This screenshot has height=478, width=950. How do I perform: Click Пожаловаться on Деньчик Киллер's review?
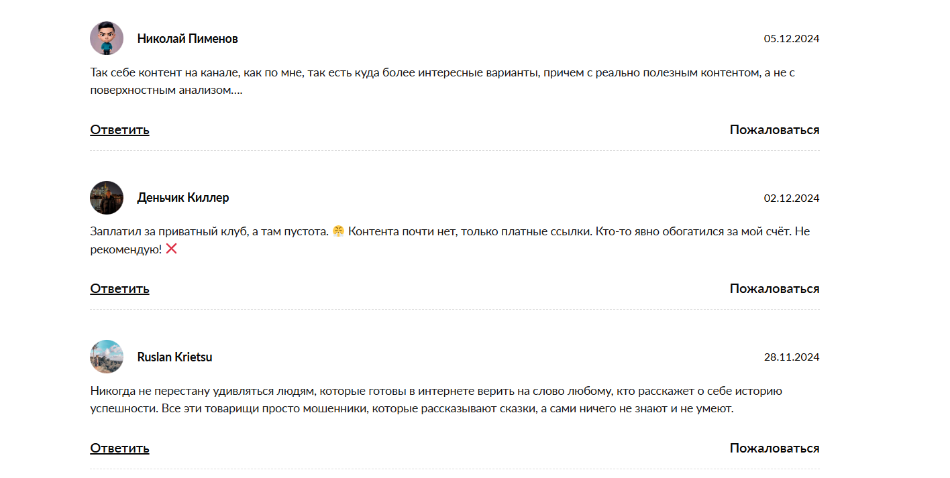click(x=775, y=289)
